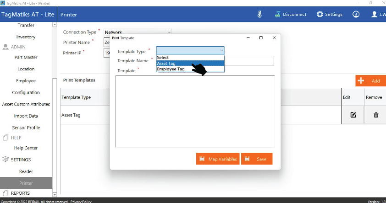386x203 pixels.
Task: Expand the REPORTS section in sidebar
Action: click(20, 193)
